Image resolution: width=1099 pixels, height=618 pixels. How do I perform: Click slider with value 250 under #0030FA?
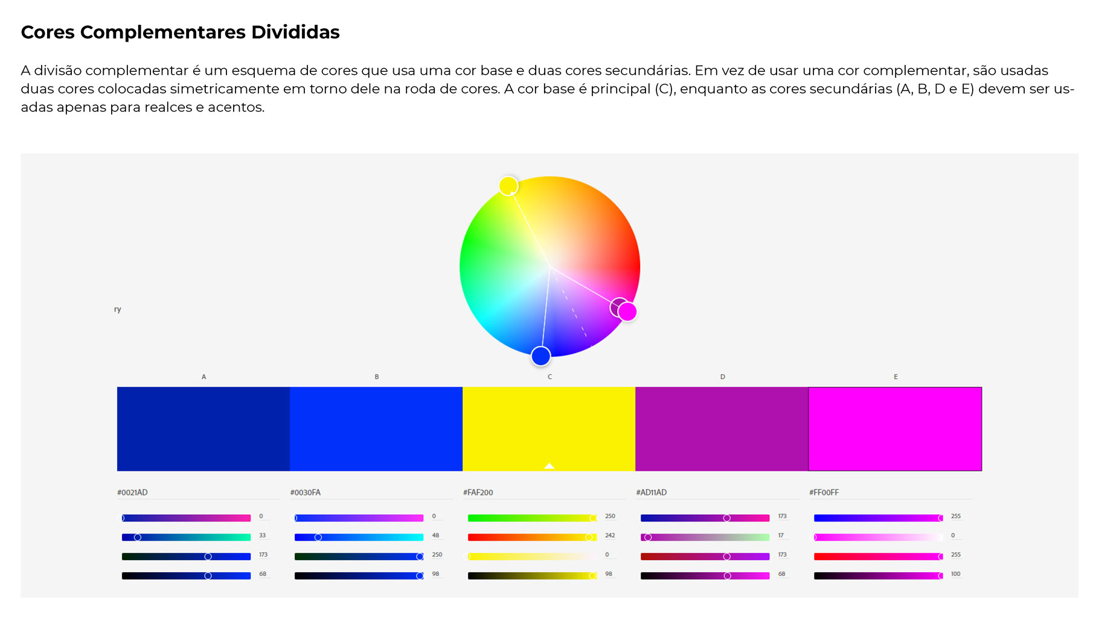(x=359, y=556)
